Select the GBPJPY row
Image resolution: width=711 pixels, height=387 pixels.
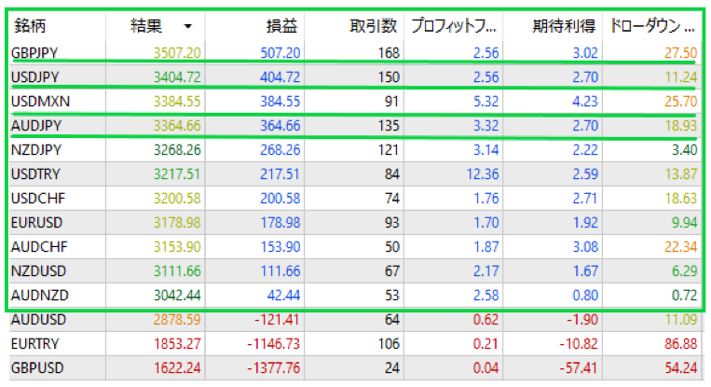(x=37, y=53)
